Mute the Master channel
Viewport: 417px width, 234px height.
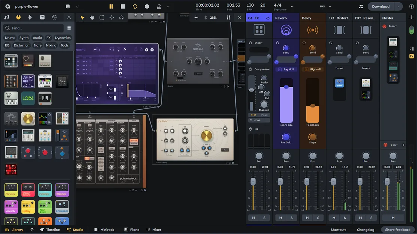click(x=393, y=218)
